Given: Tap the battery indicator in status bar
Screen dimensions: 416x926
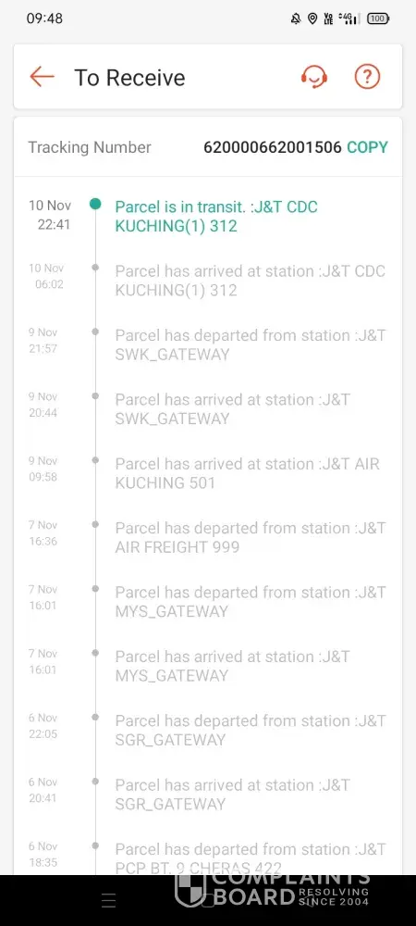Looking at the screenshot, I should pyautogui.click(x=378, y=19).
